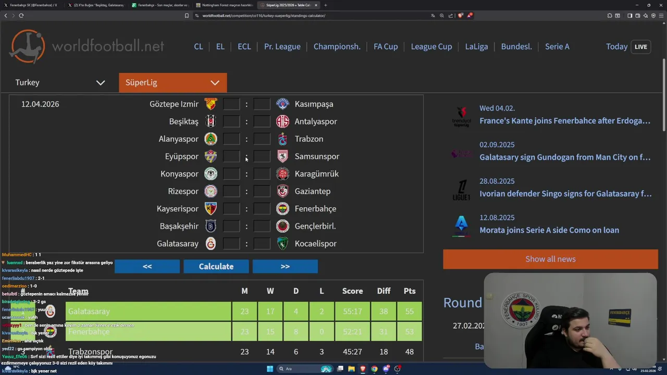Click the Calculate button
667x375 pixels.
pos(216,266)
